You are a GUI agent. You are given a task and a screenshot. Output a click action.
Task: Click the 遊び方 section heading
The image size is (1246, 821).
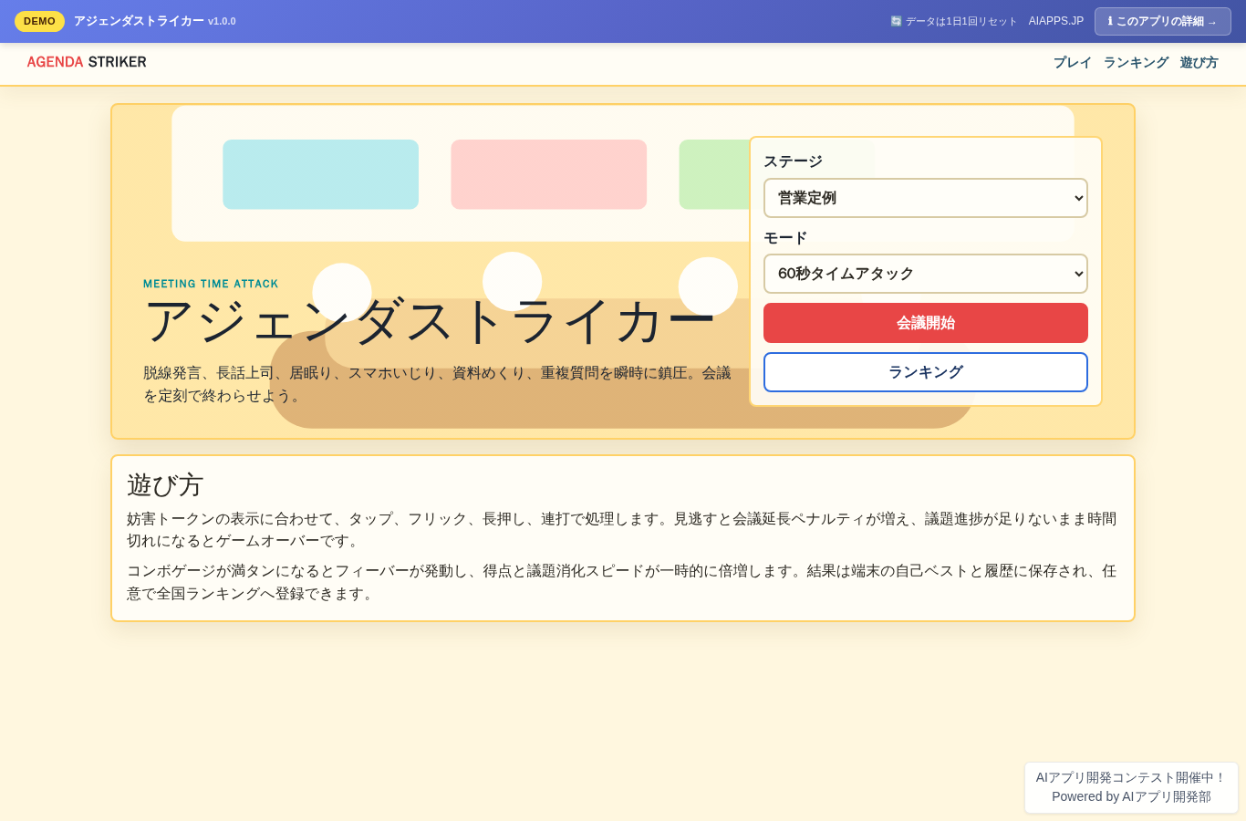(165, 484)
